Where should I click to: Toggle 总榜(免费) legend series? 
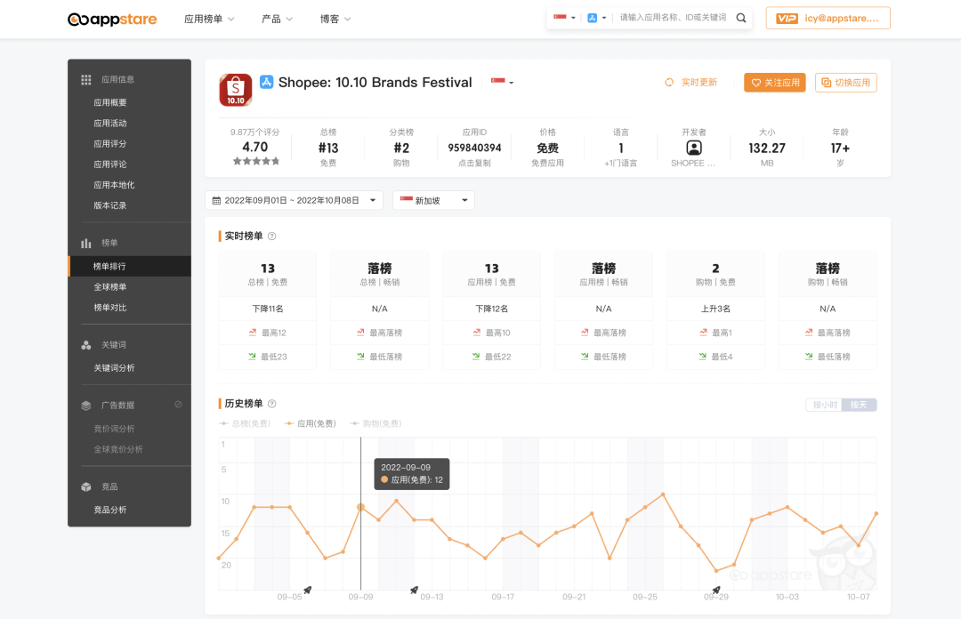pyautogui.click(x=245, y=423)
